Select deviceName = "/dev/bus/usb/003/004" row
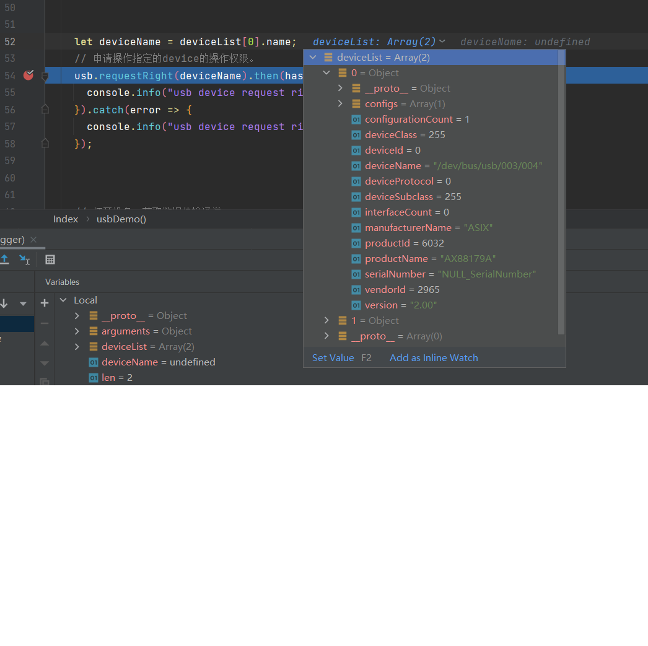This screenshot has height=646, width=648. click(431, 165)
